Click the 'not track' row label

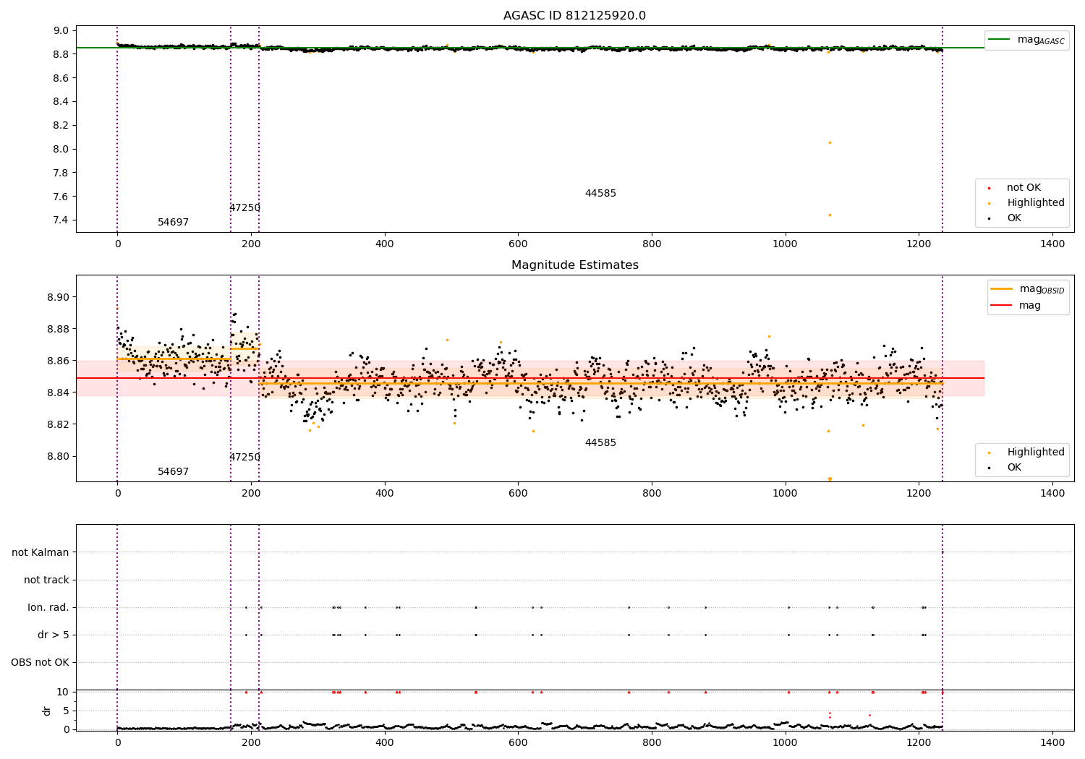46,580
